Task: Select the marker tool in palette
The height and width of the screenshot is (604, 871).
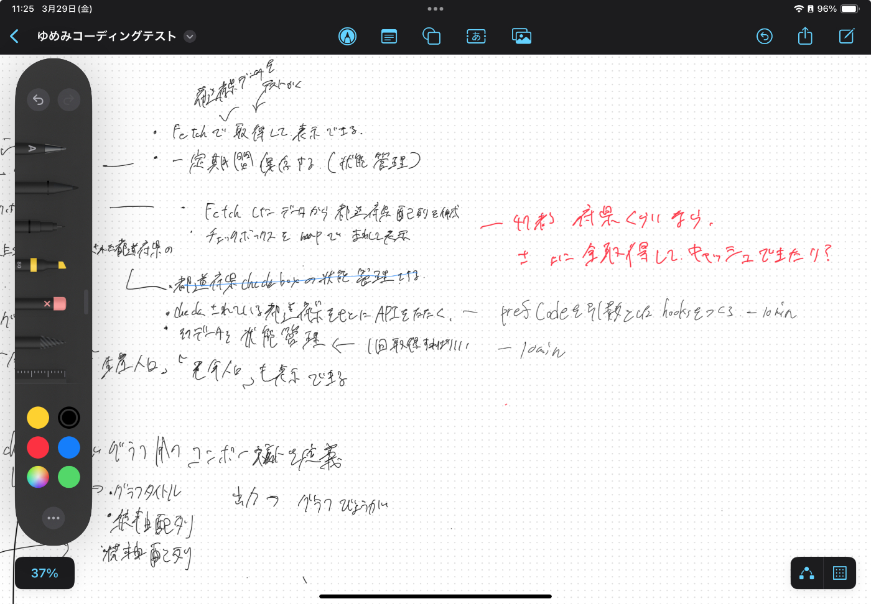Action: (47, 187)
